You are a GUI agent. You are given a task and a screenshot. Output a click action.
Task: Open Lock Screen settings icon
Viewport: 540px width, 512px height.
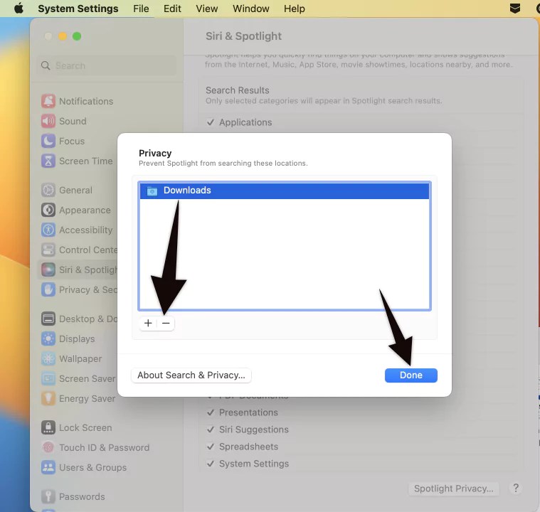pos(48,427)
